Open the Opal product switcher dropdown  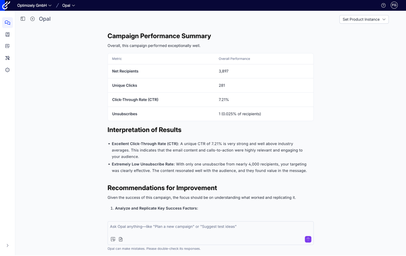pos(68,5)
